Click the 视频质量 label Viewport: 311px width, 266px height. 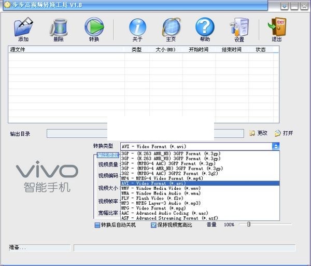[108, 164]
